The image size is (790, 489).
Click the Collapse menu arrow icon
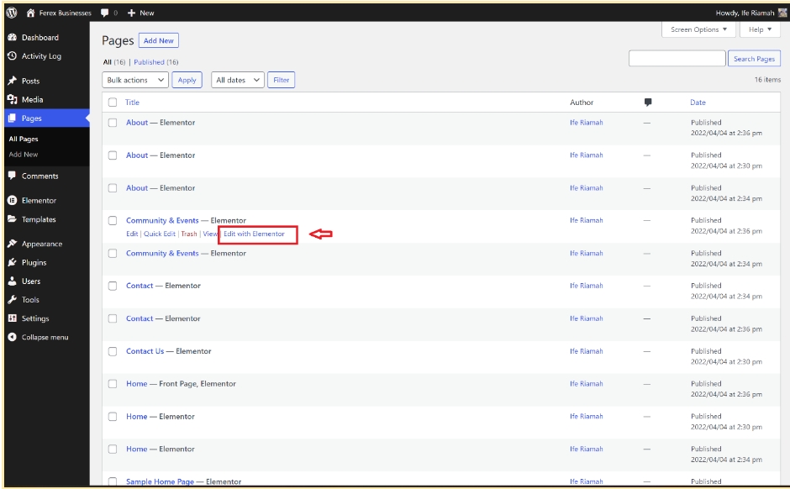coord(12,338)
